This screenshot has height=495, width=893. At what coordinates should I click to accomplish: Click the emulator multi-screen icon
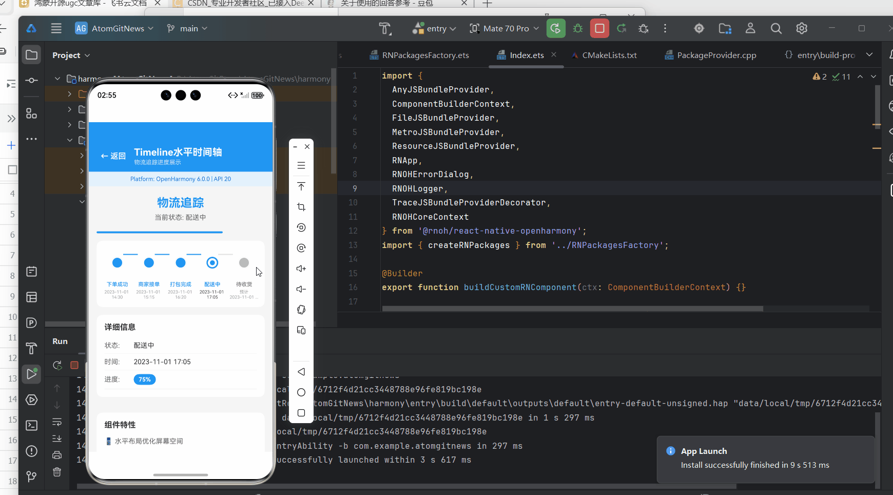pyautogui.click(x=301, y=330)
